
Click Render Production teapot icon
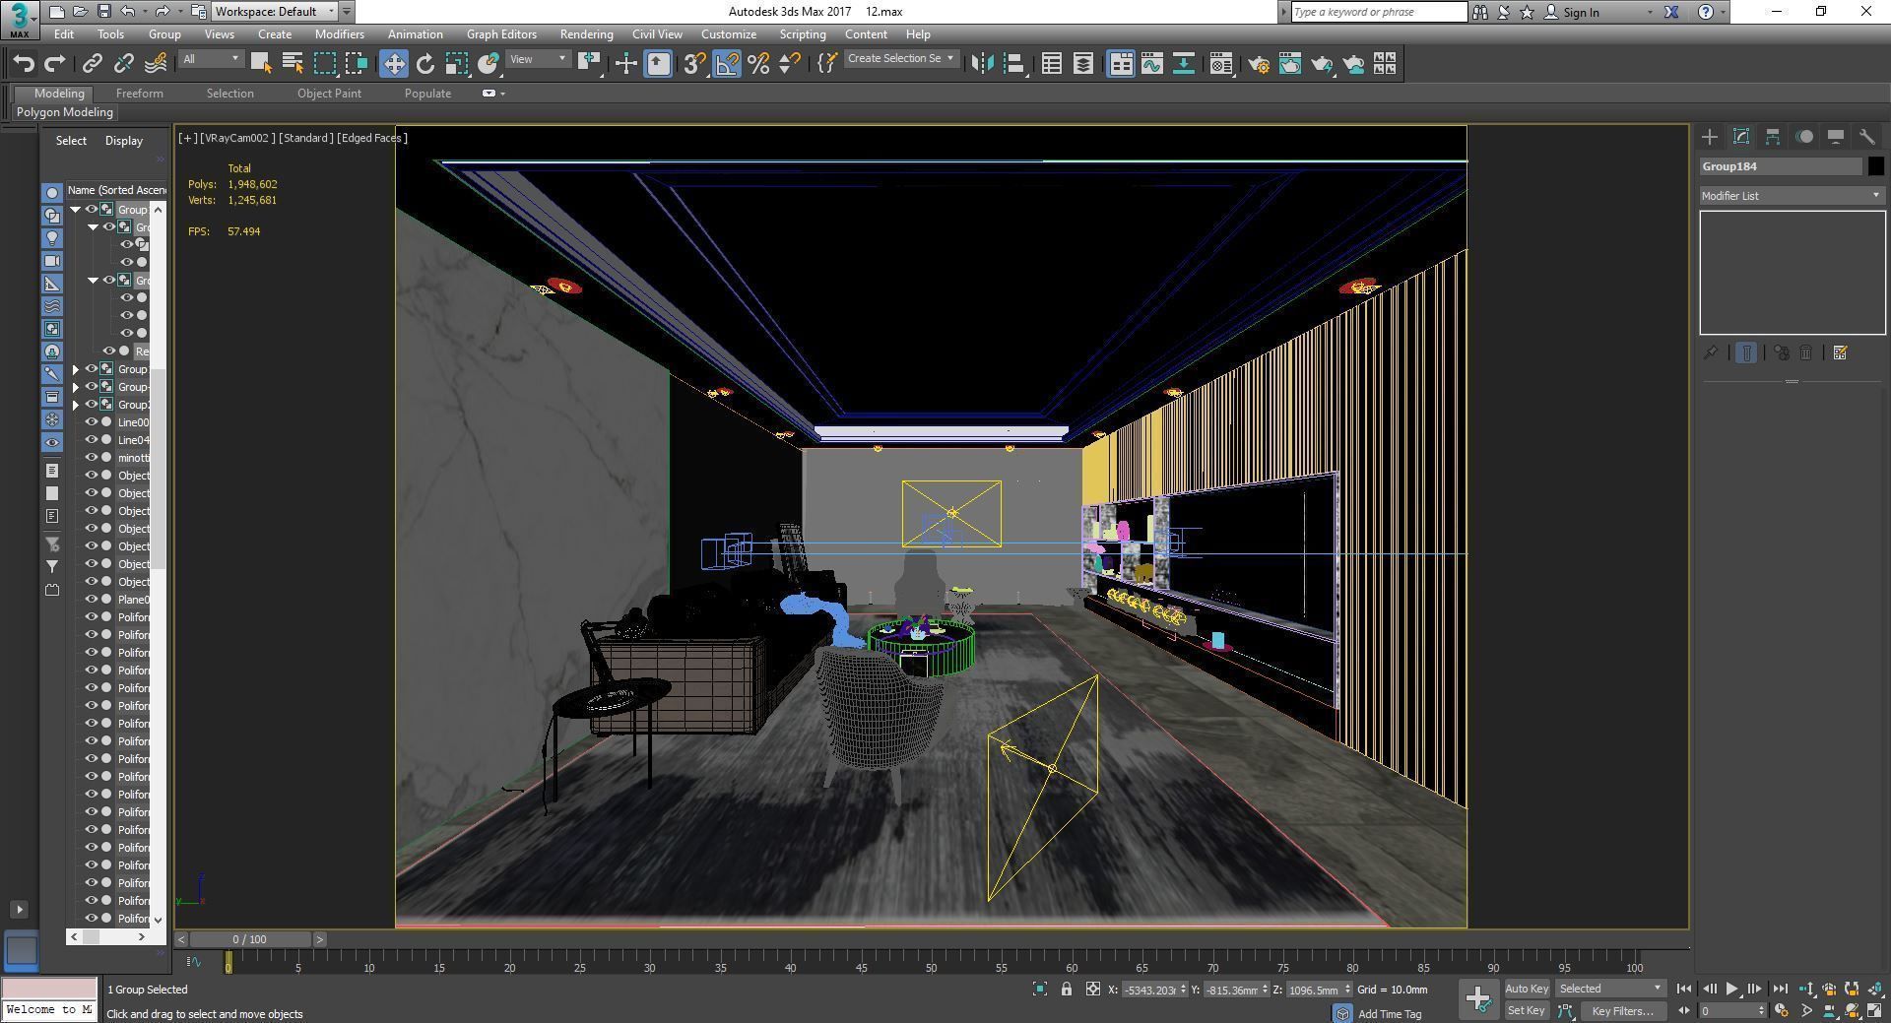(1322, 64)
